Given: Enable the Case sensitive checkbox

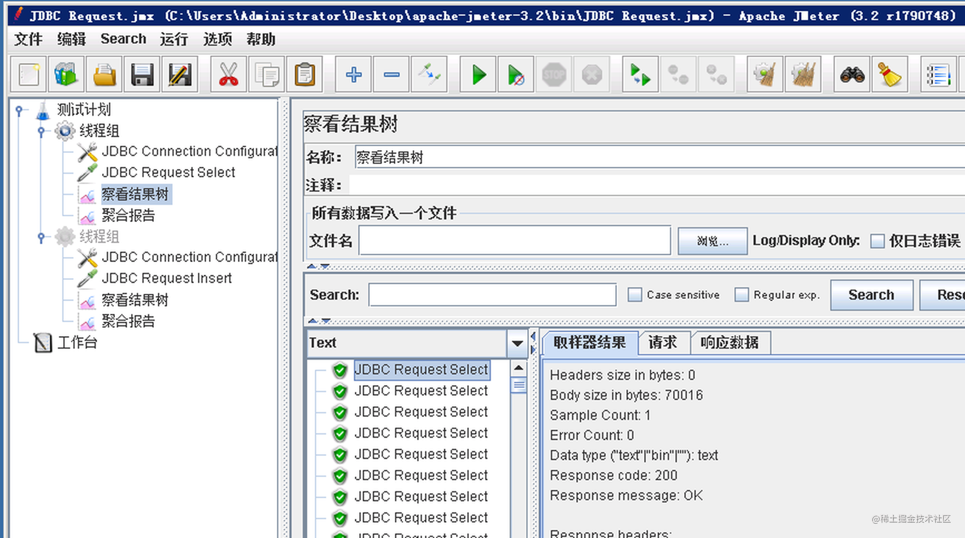Looking at the screenshot, I should [x=634, y=294].
